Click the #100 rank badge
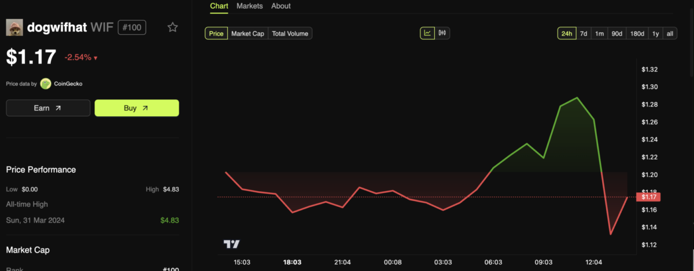Image resolution: width=694 pixels, height=271 pixels. 132,27
